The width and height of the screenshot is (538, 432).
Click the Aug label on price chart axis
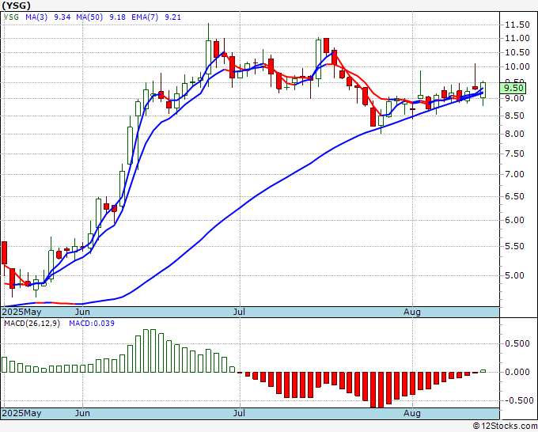[412, 312]
